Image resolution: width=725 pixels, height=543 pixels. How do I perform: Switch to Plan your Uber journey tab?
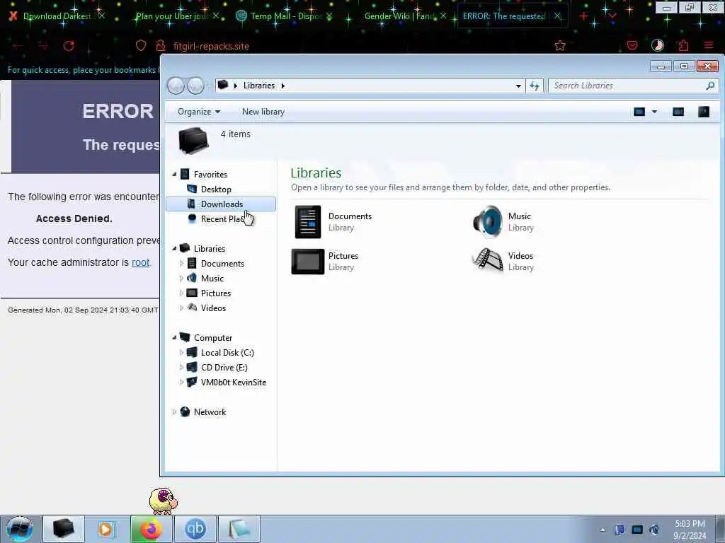pos(171,16)
